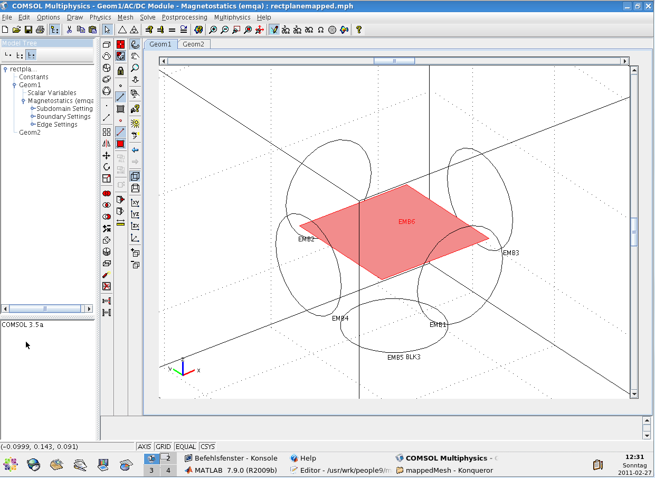Click the Mirror geometry tool
This screenshot has width=655, height=478.
(x=107, y=144)
